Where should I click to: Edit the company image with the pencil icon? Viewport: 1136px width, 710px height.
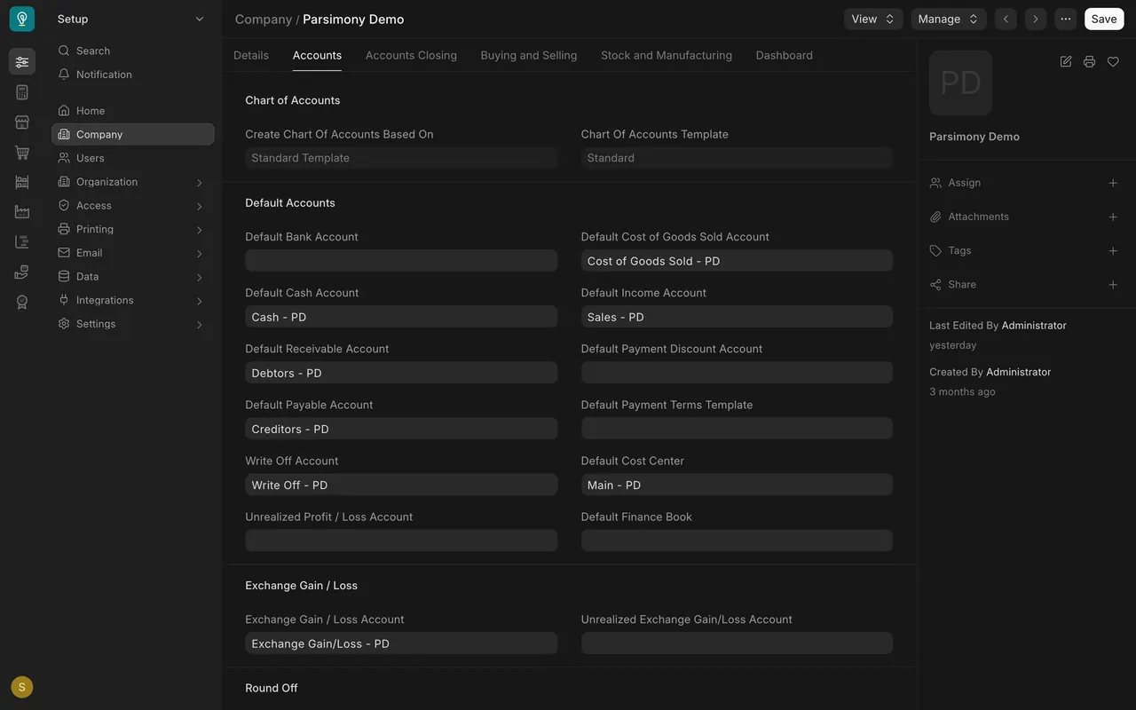coord(1066,61)
